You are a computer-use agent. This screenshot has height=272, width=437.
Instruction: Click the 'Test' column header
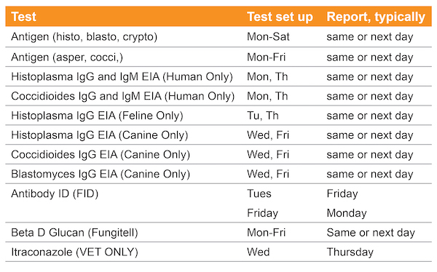tap(24, 17)
